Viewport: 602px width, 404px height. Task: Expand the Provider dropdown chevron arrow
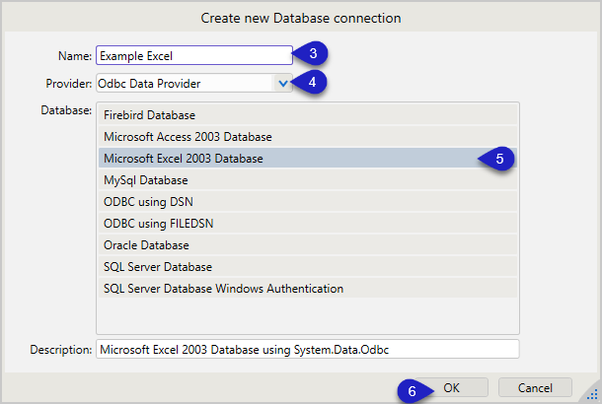[x=283, y=84]
